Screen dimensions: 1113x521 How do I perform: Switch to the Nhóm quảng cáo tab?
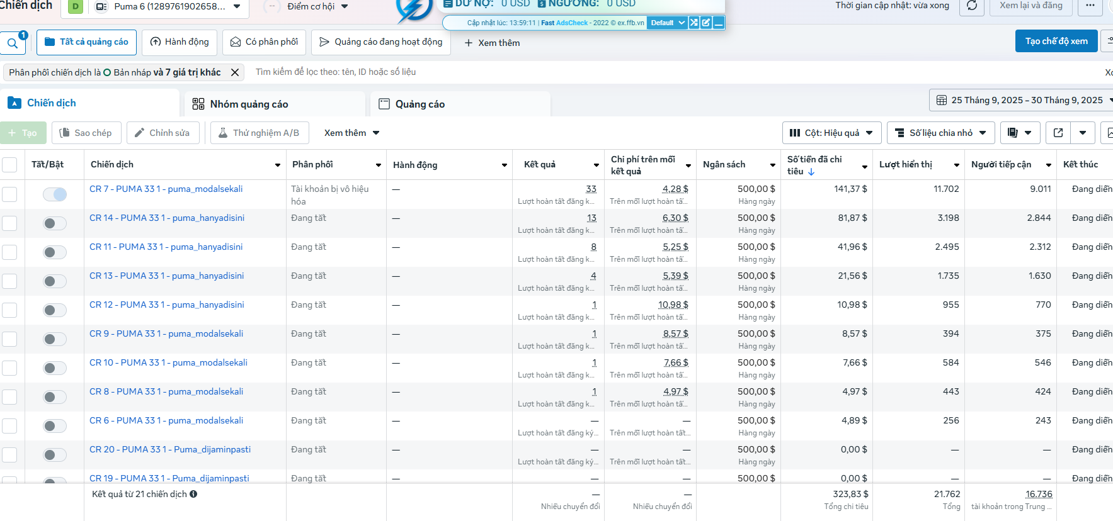pyautogui.click(x=275, y=104)
